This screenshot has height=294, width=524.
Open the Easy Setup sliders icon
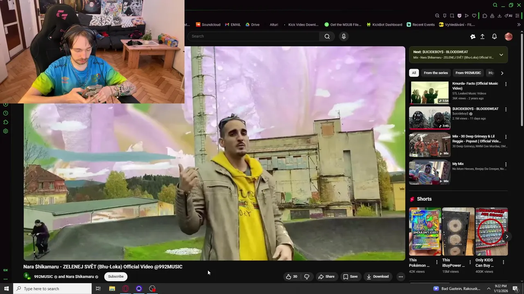[x=518, y=16]
